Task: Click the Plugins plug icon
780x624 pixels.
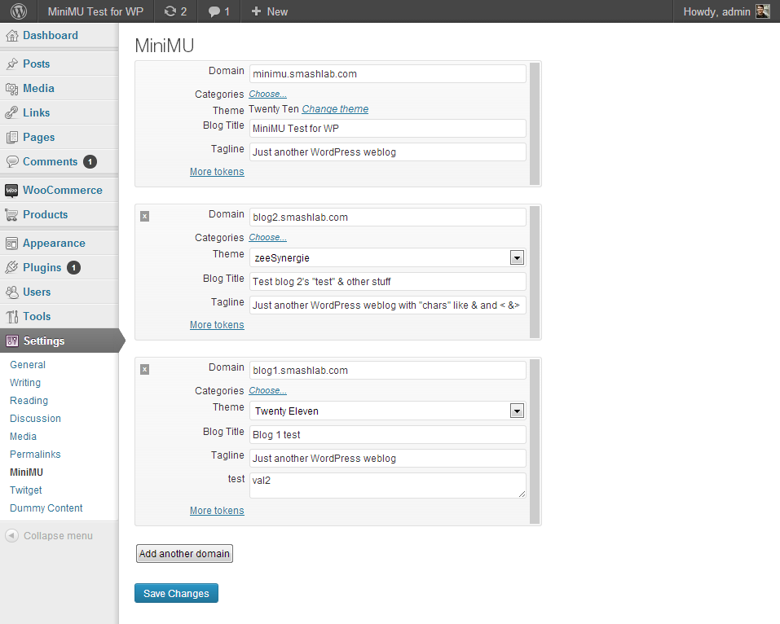Action: 12,267
